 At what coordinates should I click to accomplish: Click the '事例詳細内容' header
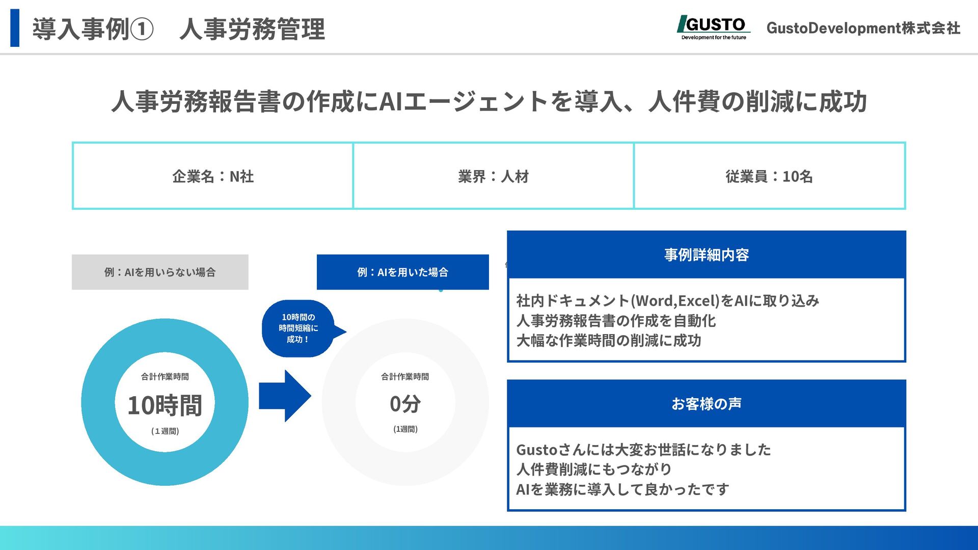707,255
